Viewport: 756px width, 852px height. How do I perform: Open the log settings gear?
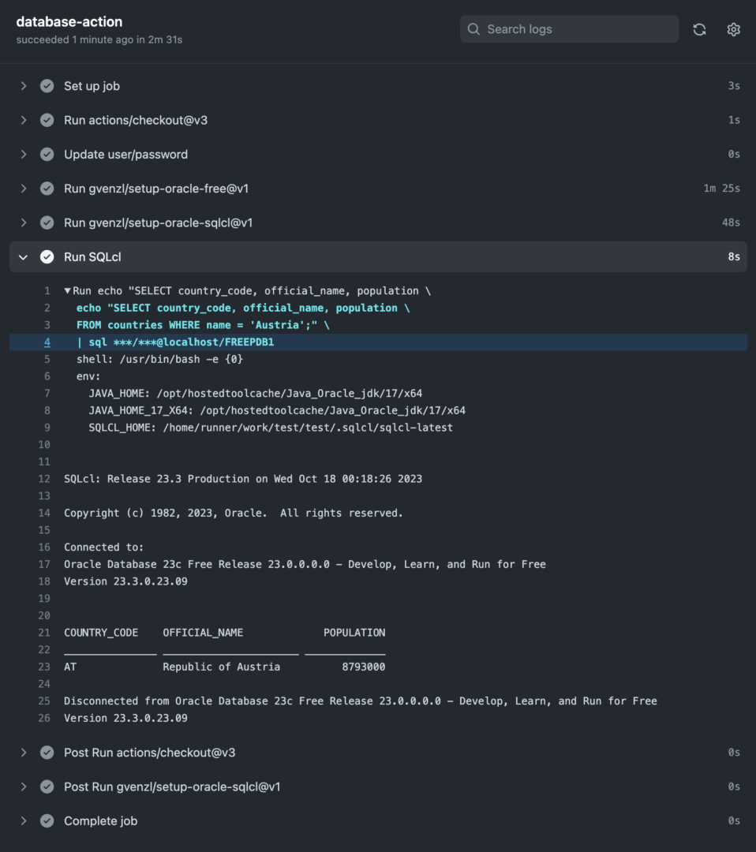pyautogui.click(x=733, y=29)
